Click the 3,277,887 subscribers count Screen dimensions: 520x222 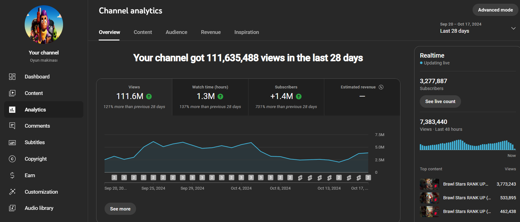433,81
